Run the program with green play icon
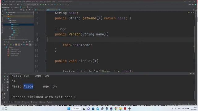Screen dimensions: 198x111 coord(41,5)
